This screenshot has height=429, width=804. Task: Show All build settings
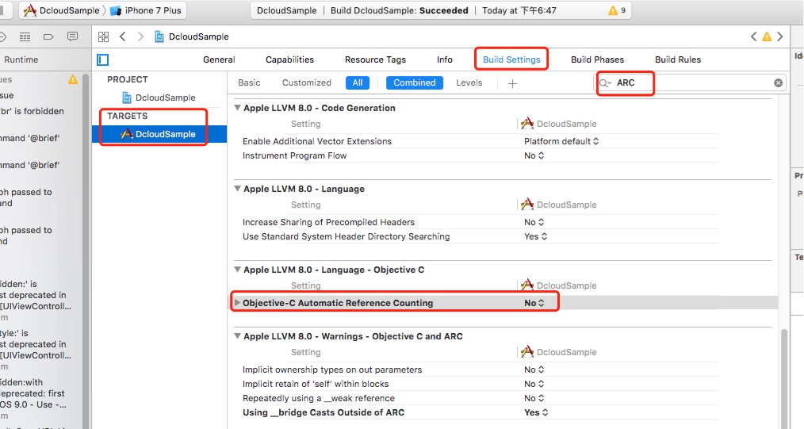coord(358,82)
